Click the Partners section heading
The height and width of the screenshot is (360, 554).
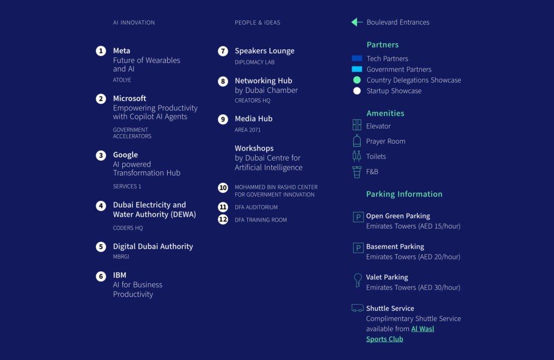coord(382,45)
